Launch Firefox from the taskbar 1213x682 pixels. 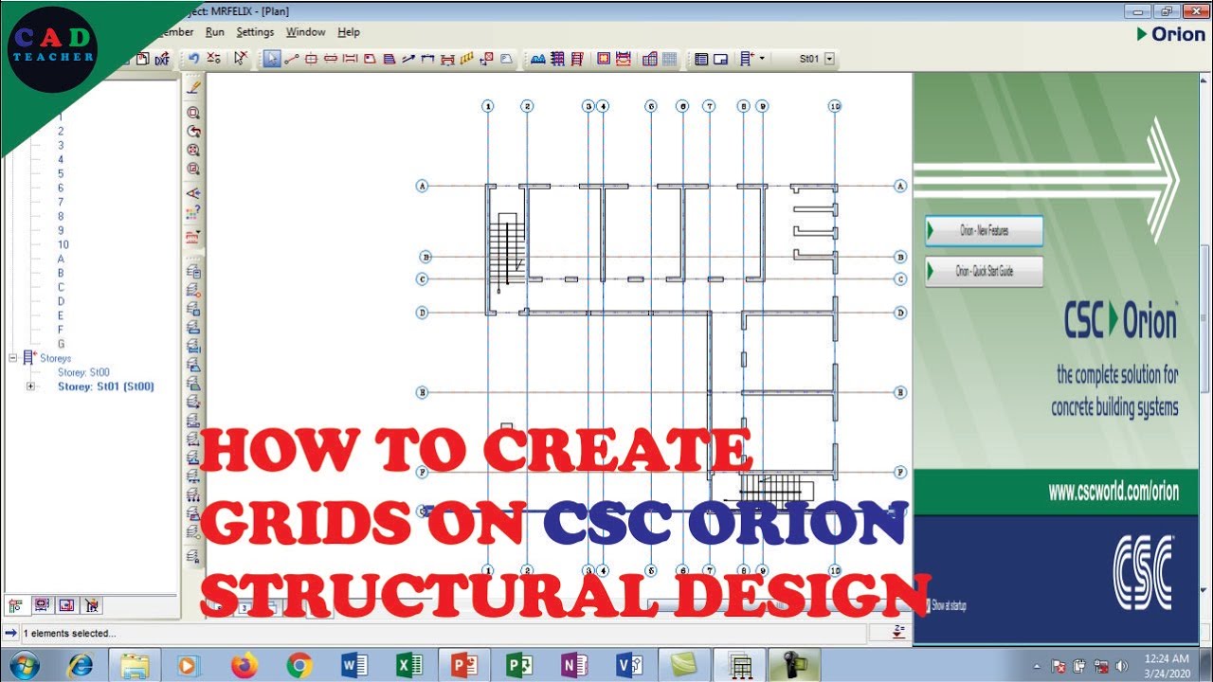pos(244,666)
